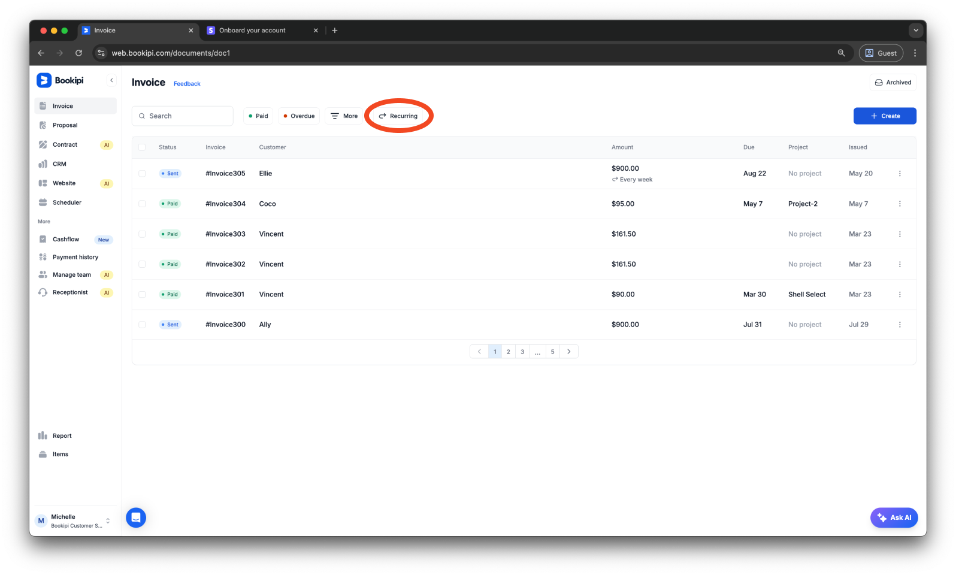Go to next page arrow in pagination
The image size is (956, 575).
(569, 352)
